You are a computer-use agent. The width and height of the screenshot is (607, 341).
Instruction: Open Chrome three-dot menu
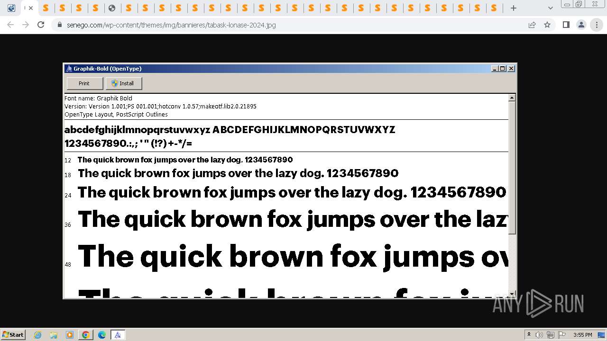coord(597,25)
